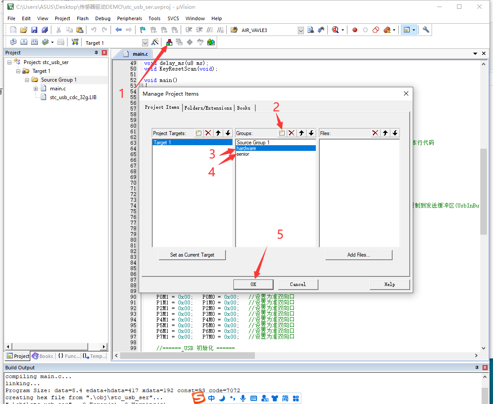The width and height of the screenshot is (493, 404).
Task: Close the Build Output panel
Action: point(485,367)
